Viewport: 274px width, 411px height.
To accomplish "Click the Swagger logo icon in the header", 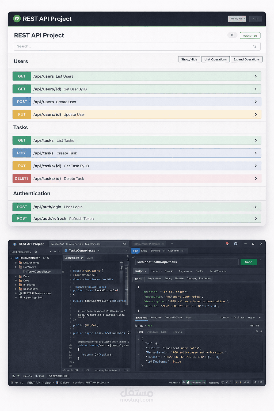I will coord(17,19).
